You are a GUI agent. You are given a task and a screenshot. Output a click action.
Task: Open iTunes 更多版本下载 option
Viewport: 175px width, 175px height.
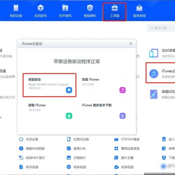(104, 111)
